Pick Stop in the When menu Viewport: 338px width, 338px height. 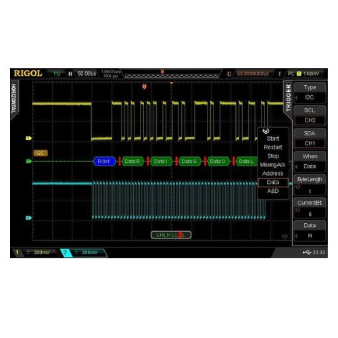click(273, 156)
